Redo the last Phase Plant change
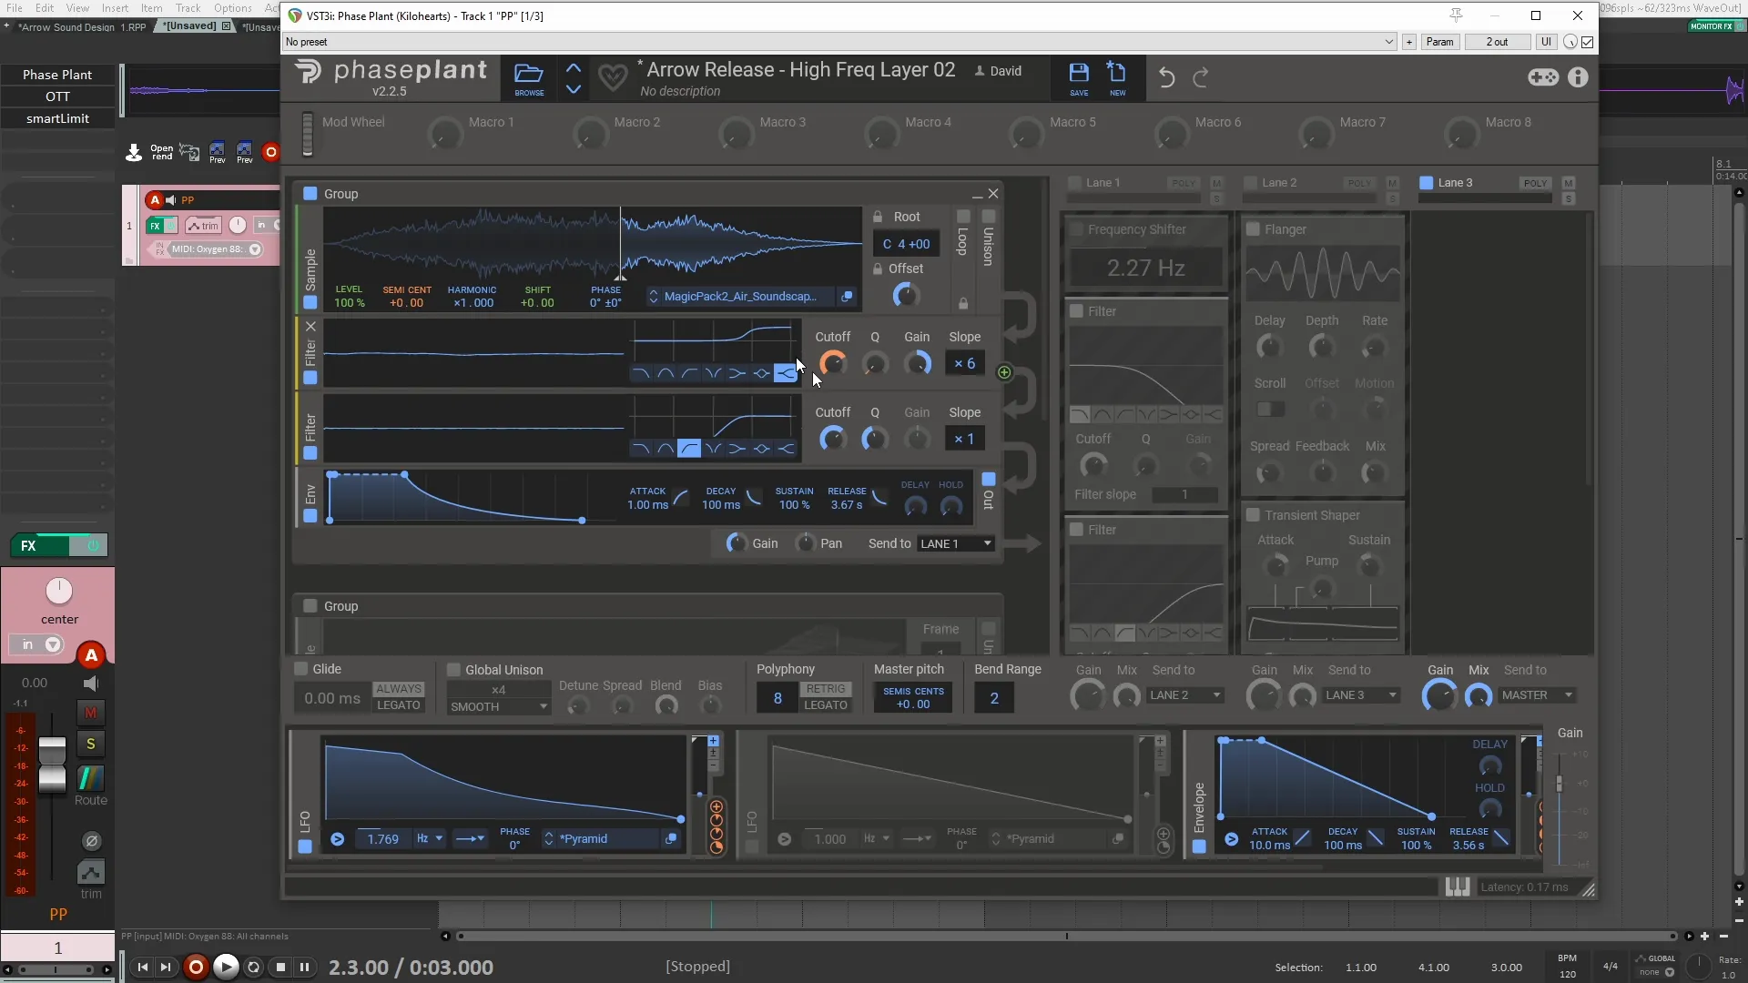Screen dimensions: 1748x983 (1201, 77)
